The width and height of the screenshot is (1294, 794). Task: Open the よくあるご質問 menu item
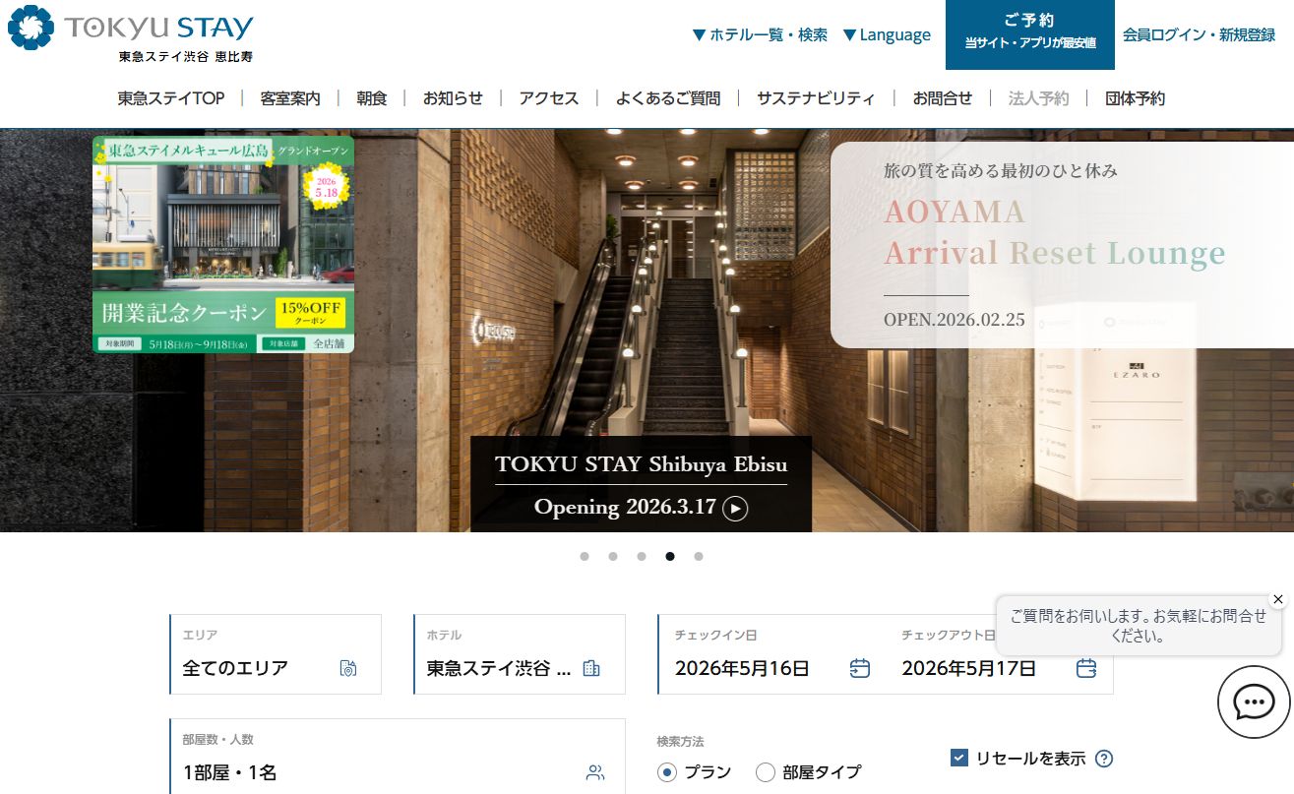click(668, 98)
